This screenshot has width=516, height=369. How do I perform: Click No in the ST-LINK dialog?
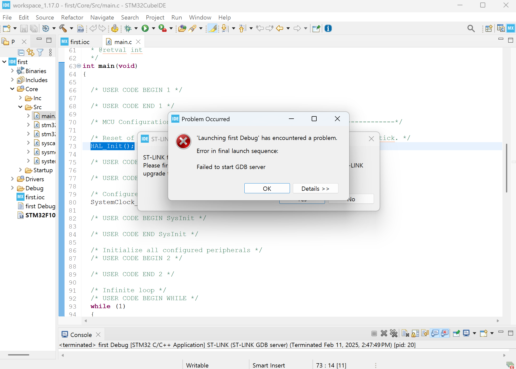coord(351,199)
